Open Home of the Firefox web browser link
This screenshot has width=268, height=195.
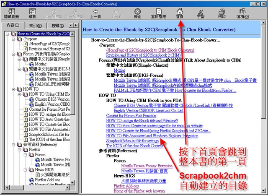point(139,191)
